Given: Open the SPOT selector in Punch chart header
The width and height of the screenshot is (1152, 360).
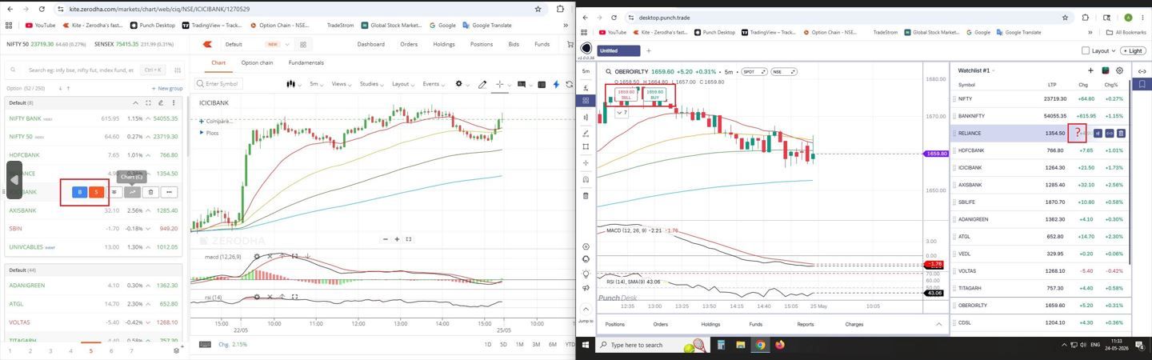Looking at the screenshot, I should [x=754, y=72].
